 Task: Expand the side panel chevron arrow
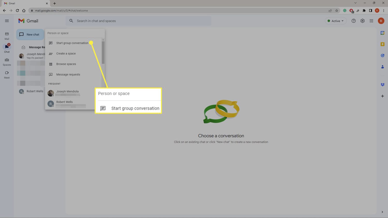382,212
